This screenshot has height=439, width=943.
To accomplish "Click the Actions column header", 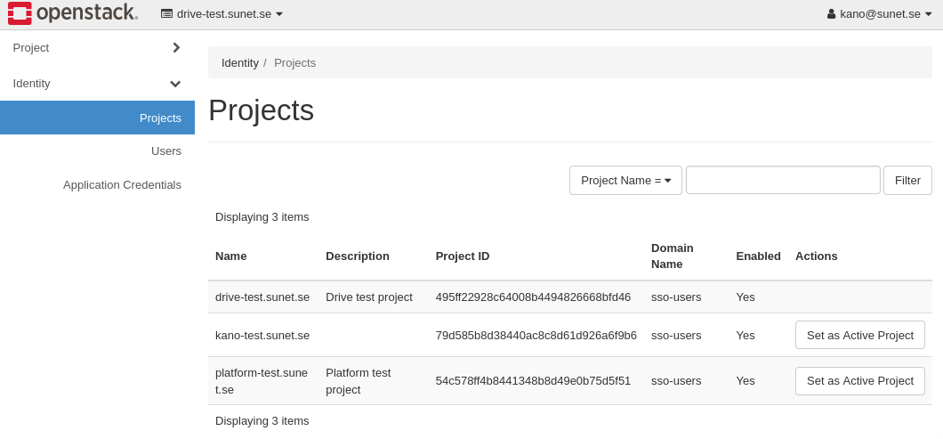I will point(816,256).
